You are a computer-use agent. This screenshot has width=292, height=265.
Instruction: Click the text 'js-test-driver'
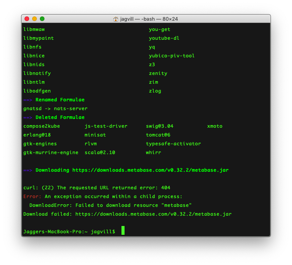tap(106, 126)
